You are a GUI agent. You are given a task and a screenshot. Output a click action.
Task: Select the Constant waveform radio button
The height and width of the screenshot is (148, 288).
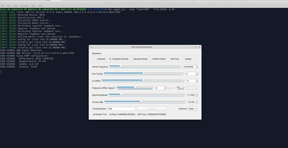(x=100, y=59)
